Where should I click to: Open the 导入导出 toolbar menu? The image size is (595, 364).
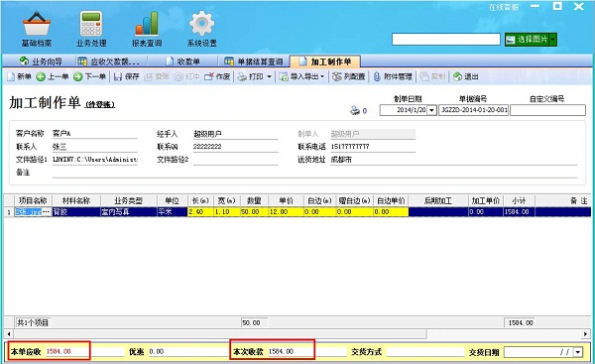(301, 76)
